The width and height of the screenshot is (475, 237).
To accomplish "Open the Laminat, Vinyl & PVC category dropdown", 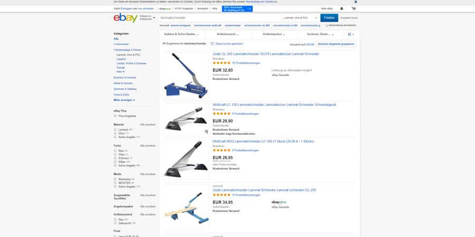I will [300, 18].
